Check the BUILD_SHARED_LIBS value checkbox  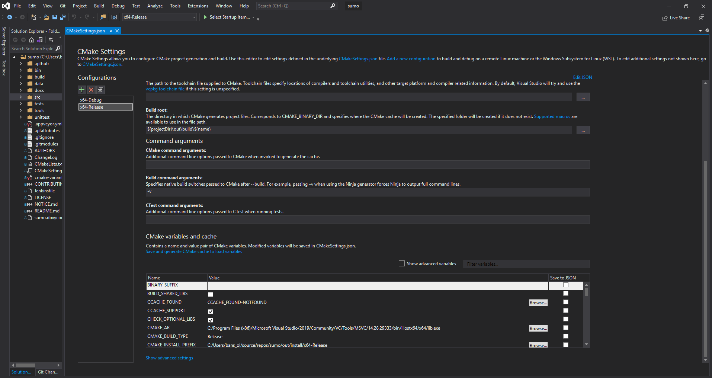[x=211, y=294]
